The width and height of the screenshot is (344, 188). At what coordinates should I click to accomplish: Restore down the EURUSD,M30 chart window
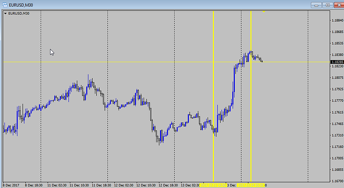pos(328,5)
